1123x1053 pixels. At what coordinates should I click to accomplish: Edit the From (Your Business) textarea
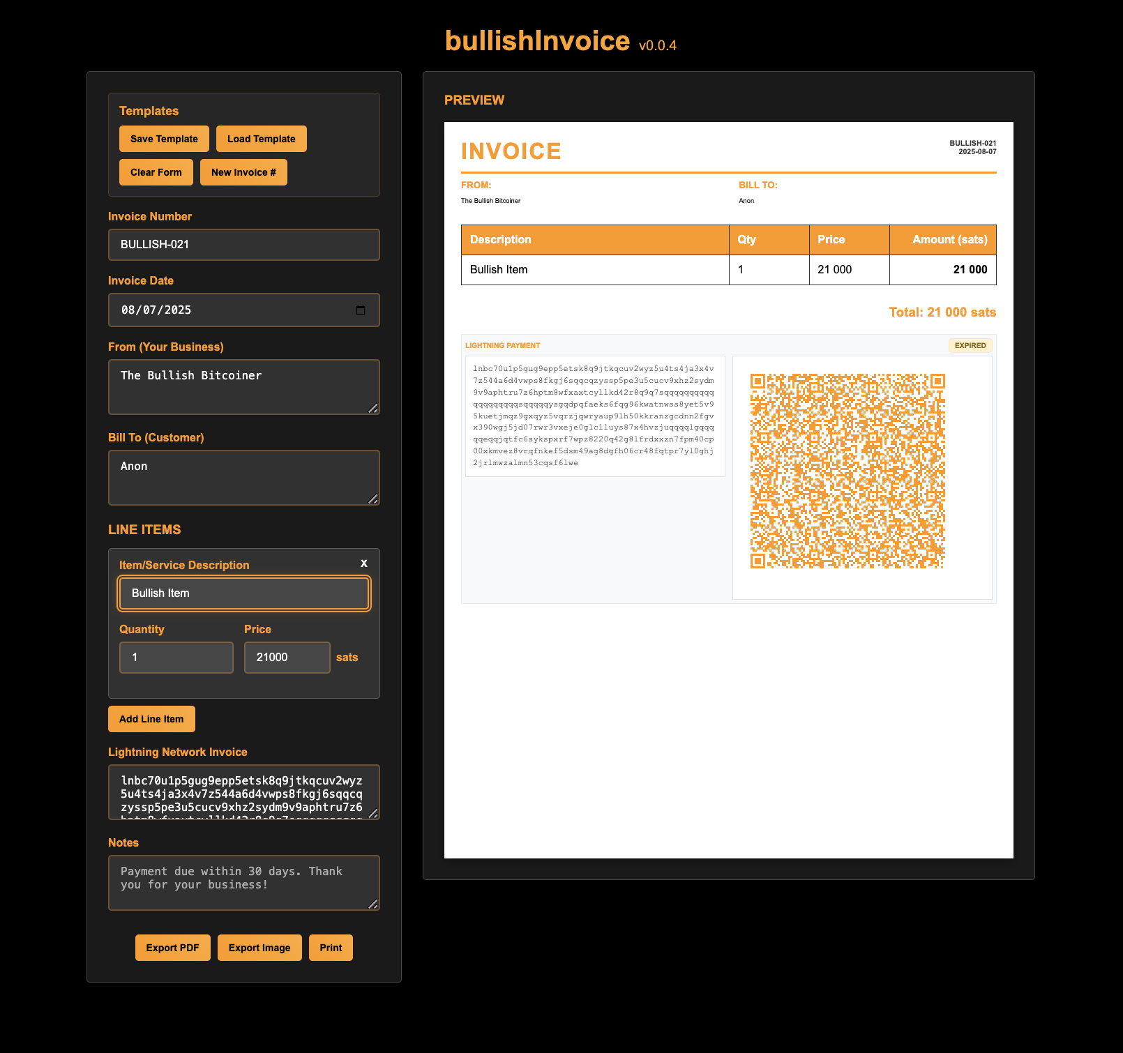244,387
